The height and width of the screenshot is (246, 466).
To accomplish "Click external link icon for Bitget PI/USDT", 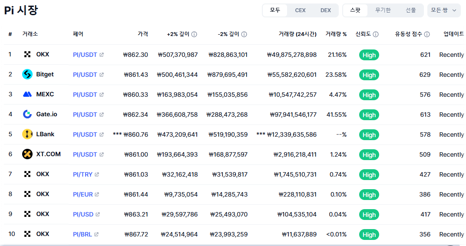I will 101,75.
